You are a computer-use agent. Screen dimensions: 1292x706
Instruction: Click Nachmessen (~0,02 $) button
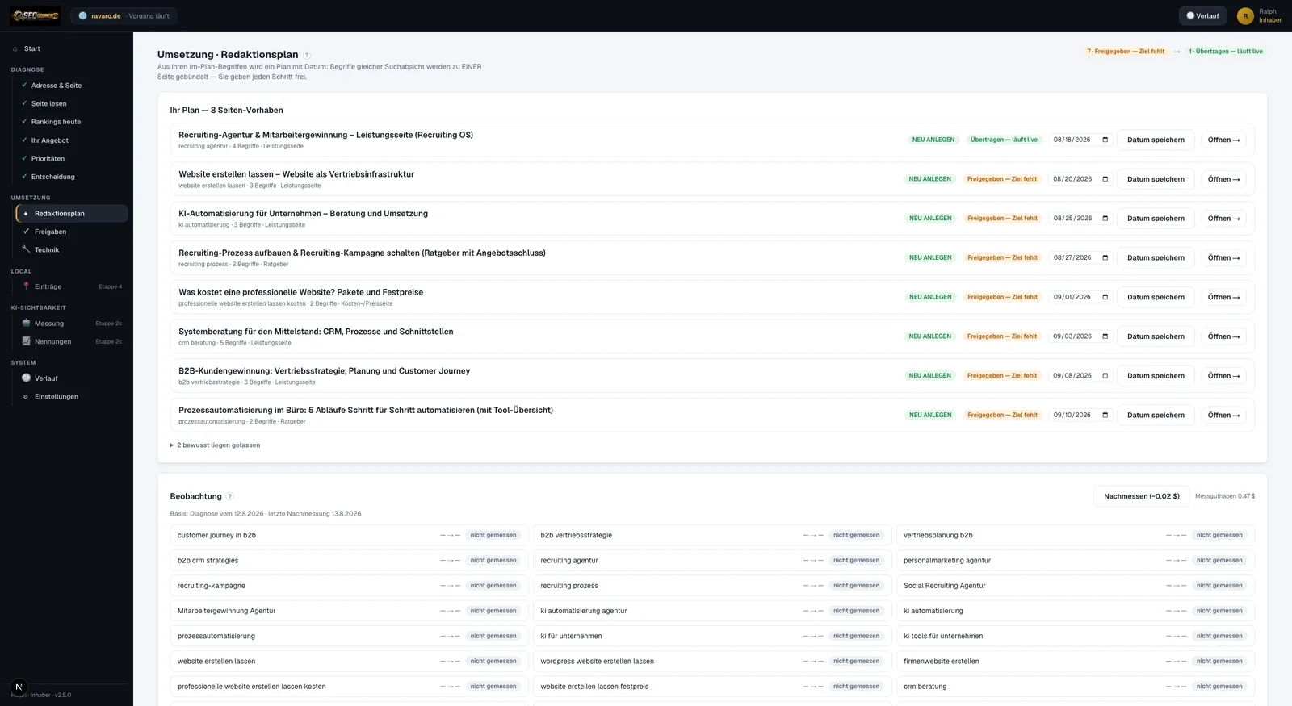click(x=1141, y=496)
